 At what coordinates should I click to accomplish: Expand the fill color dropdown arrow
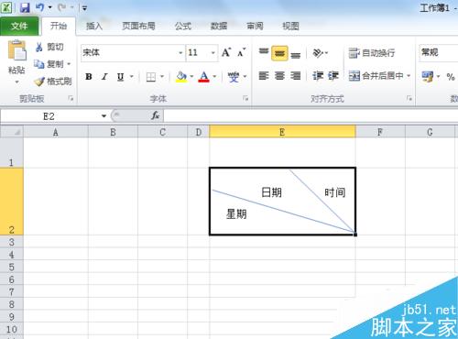(x=191, y=77)
